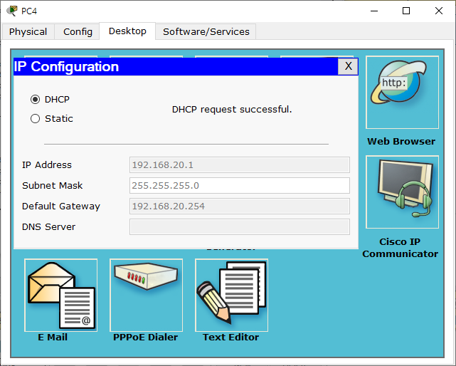Maximize the PC4 window
The width and height of the screenshot is (456, 366).
click(406, 11)
